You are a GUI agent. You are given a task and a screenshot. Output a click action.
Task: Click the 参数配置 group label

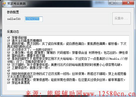coord(13,12)
